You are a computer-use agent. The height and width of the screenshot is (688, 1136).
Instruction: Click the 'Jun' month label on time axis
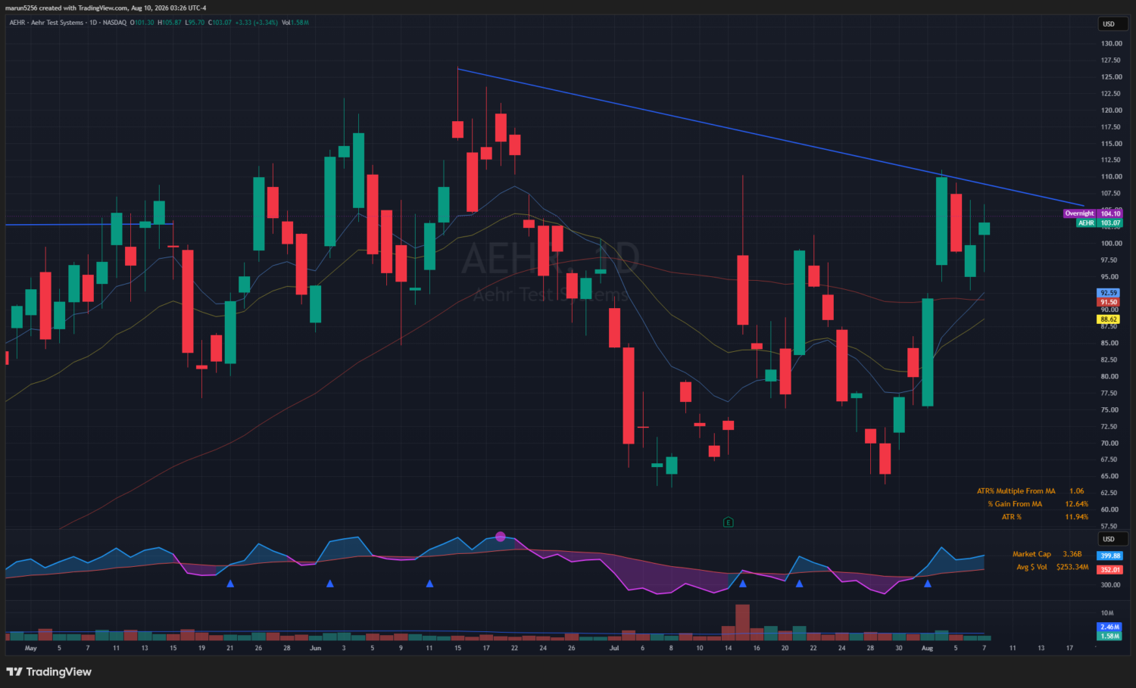[316, 648]
